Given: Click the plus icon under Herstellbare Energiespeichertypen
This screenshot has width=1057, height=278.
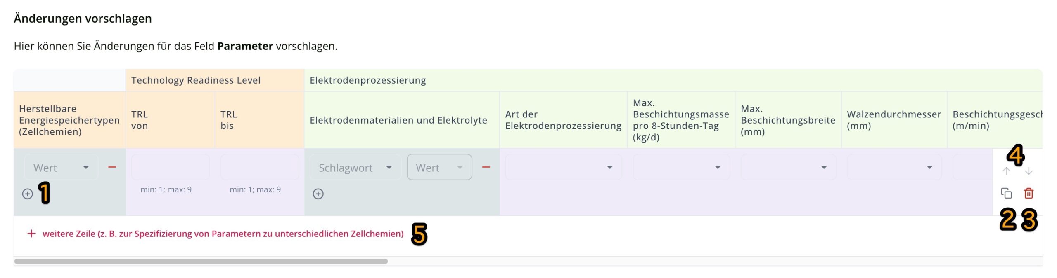Looking at the screenshot, I should [28, 194].
